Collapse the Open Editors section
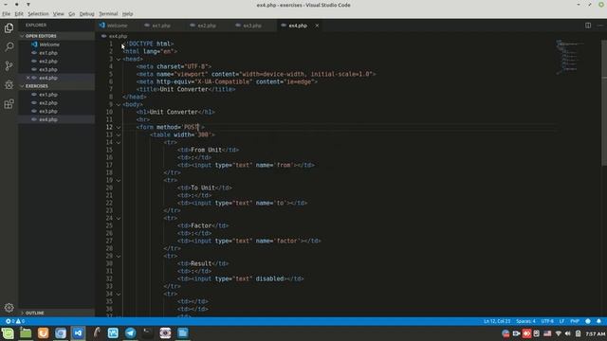 [56, 36]
